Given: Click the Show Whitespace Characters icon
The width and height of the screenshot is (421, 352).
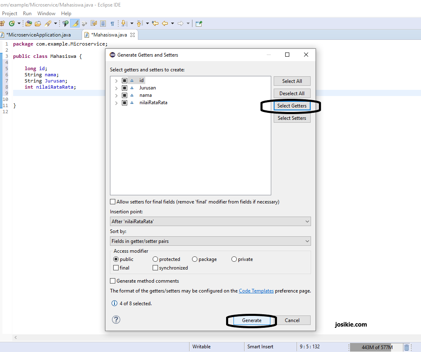Looking at the screenshot, I should pos(112,23).
